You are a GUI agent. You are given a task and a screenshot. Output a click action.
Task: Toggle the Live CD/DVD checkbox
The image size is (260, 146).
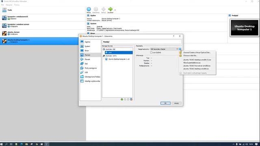[x=151, y=52]
